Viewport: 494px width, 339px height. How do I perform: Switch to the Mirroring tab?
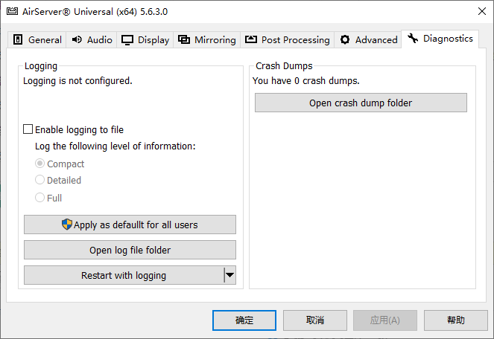click(x=207, y=40)
